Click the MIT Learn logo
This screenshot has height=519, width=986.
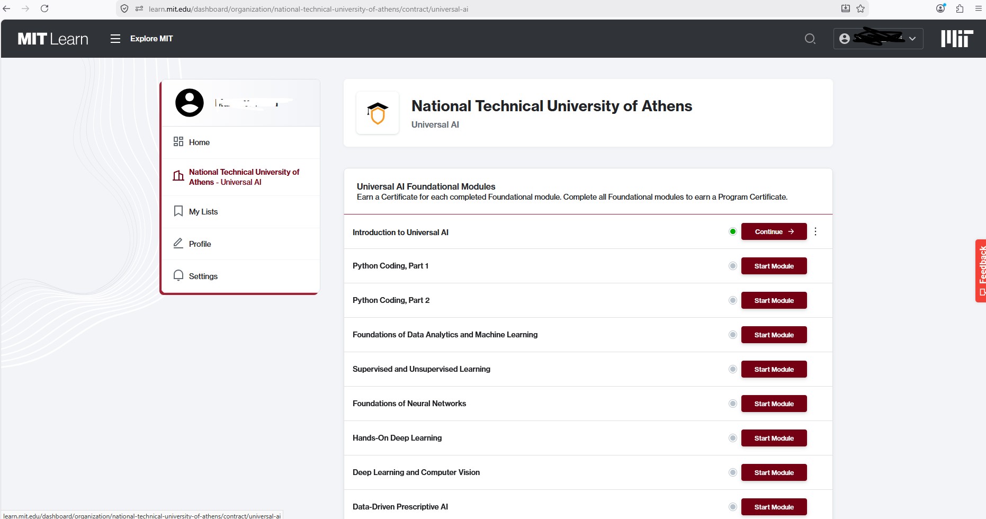click(53, 39)
